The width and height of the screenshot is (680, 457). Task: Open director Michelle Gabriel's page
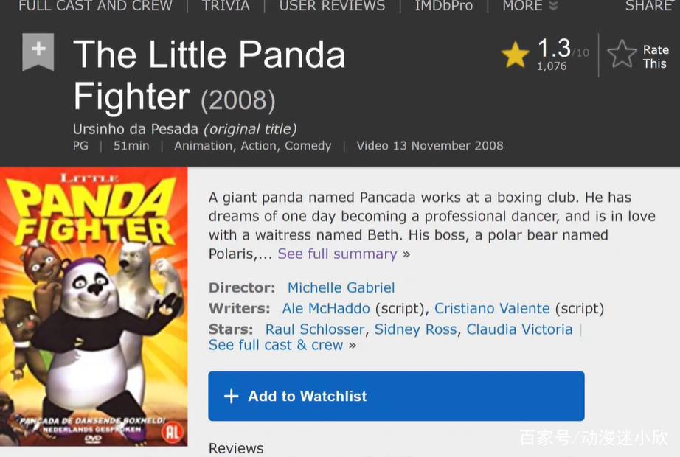click(x=341, y=287)
